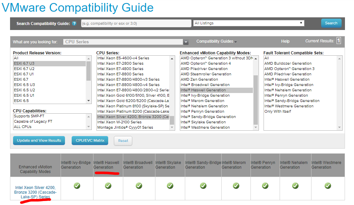This screenshot has height=205, width=354.
Task: Click scroll down arrow of Enhanced vMotion list
Action: (x=256, y=127)
